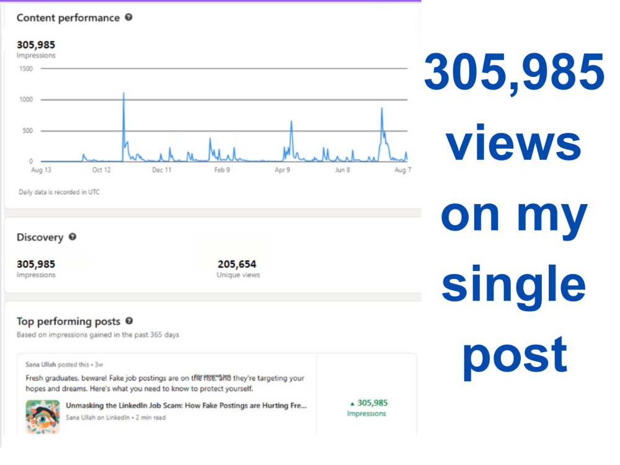Select the 305,985 impressions total above the chart
Screen dimensions: 620x465
tap(36, 45)
